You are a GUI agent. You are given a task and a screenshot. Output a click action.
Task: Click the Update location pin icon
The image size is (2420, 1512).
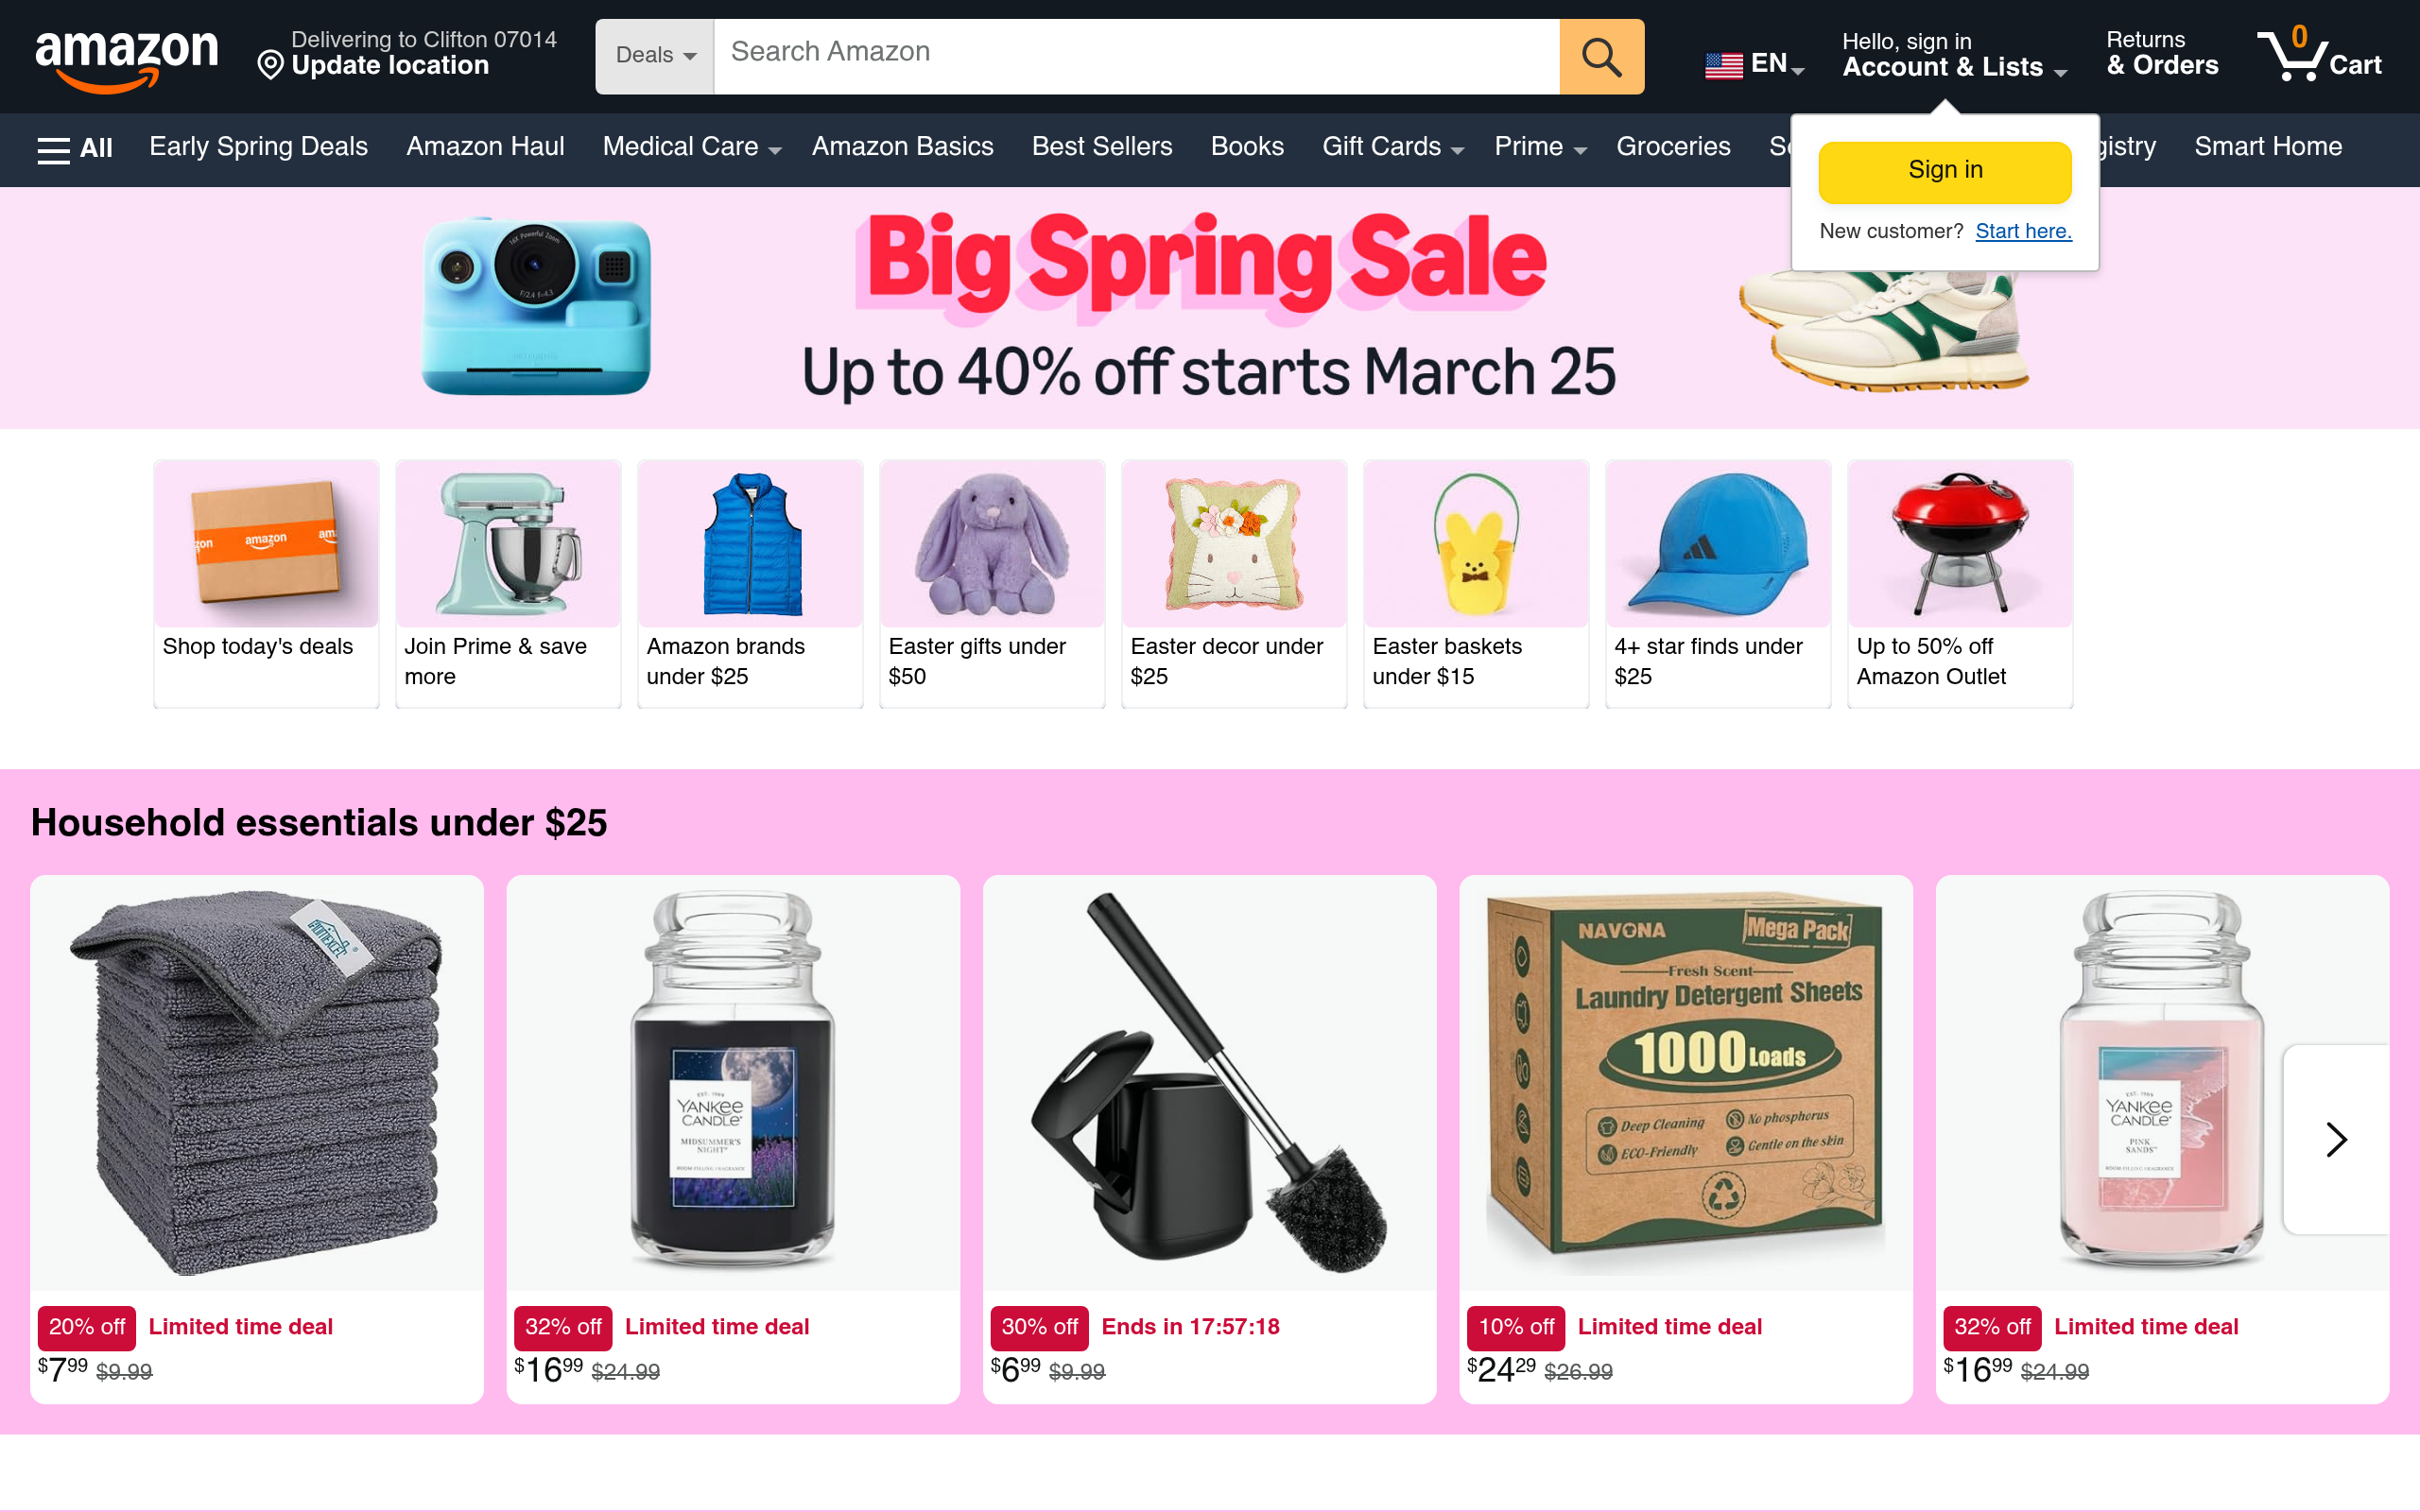(270, 66)
